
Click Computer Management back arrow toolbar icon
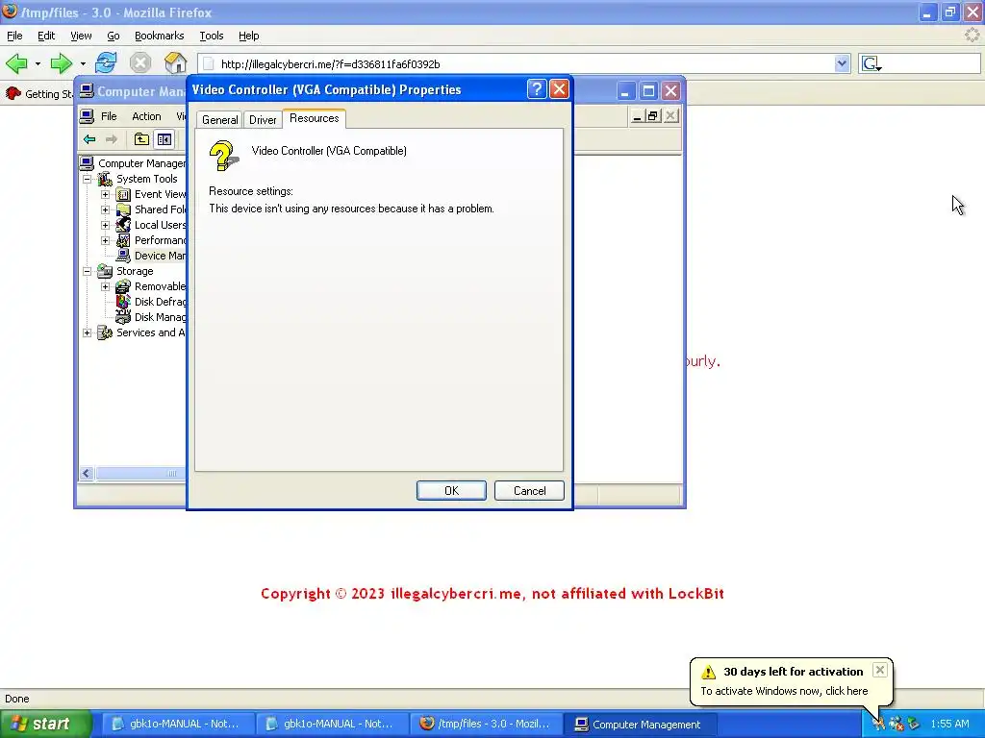[x=89, y=139]
